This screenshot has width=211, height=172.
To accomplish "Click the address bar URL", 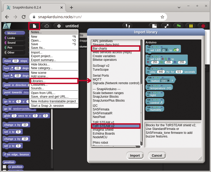I will pos(60,17).
